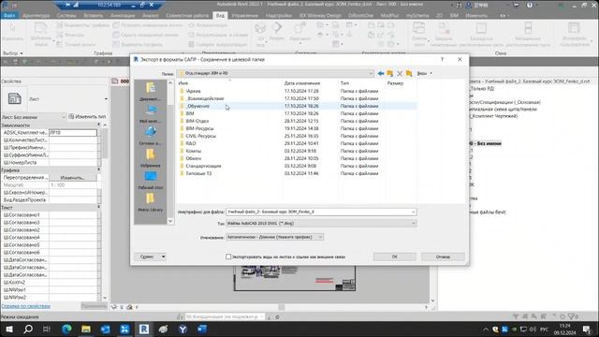Image resolution: width=599 pixels, height=337 pixels.
Task: Click the places bar scroll down arrow
Action: pyautogui.click(x=170, y=221)
